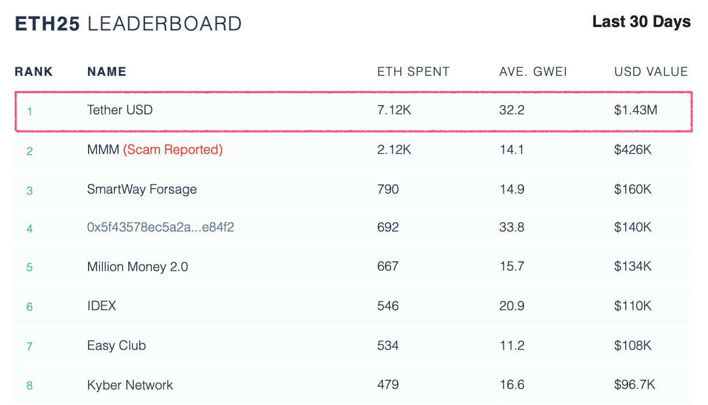The image size is (708, 405).
Task: Select the IDEX row name
Action: click(102, 306)
